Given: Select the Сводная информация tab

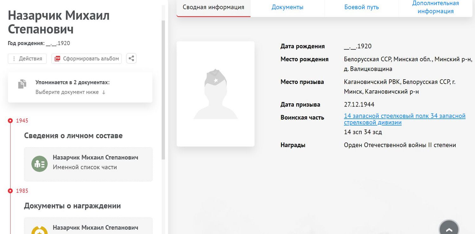Looking at the screenshot, I should click(x=213, y=7).
